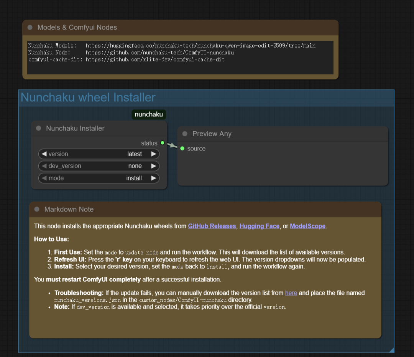Viewport: 414px width, 357px height.
Task: Open the Hugging Face link
Action: pos(259,226)
